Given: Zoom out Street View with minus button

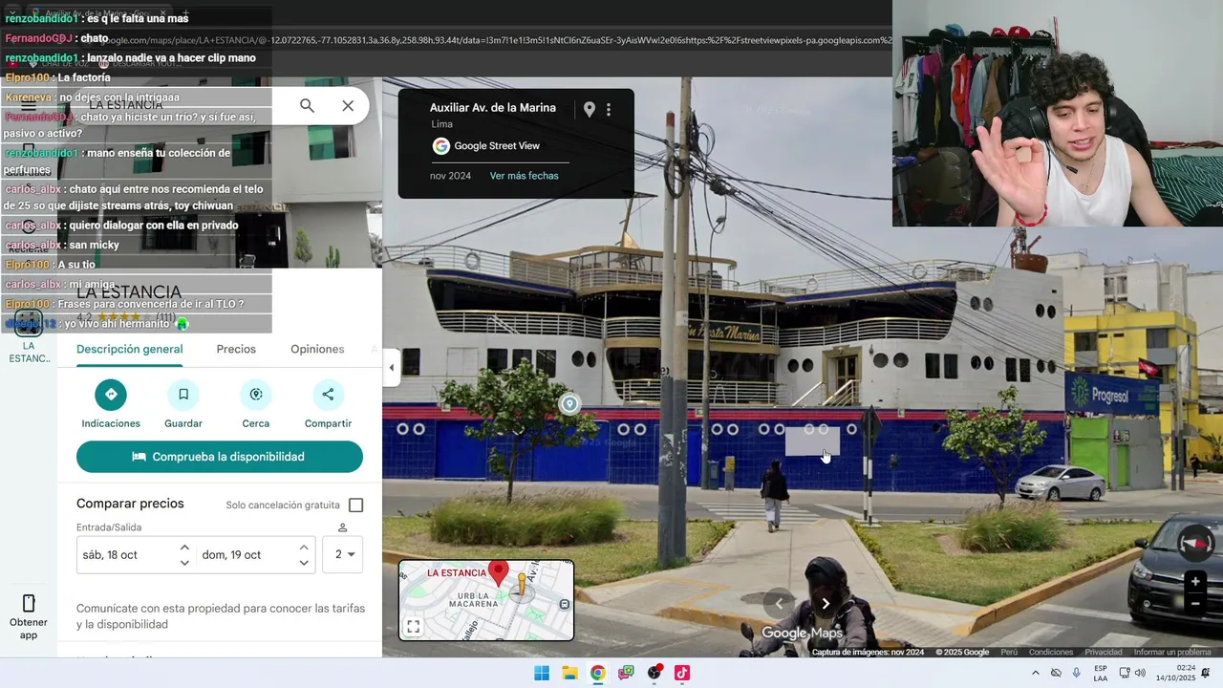Looking at the screenshot, I should 1195,604.
